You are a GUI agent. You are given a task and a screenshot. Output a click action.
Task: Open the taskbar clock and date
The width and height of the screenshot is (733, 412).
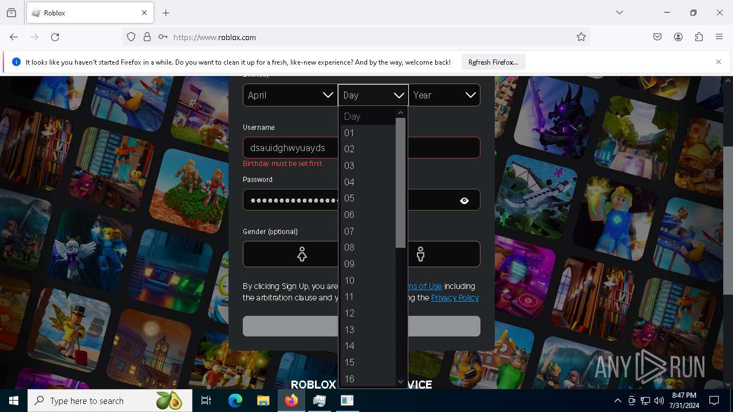(684, 401)
